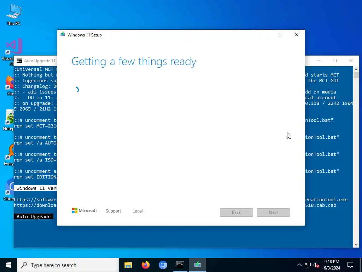This screenshot has height=272, width=362.
Task: Click the 'reationtool.exe' console text
Action: [x=326, y=200]
